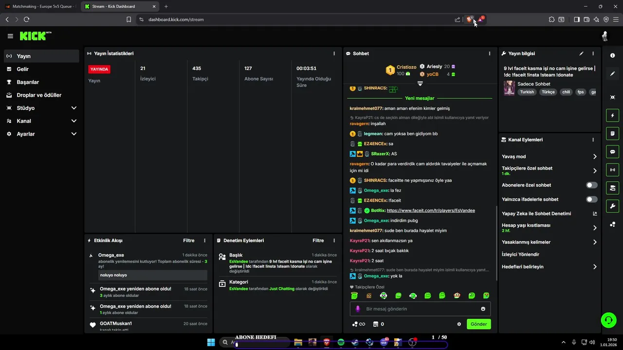Viewport: 623px width, 350px height.
Task: Click the chat panel scrollbar
Action: click(496, 243)
